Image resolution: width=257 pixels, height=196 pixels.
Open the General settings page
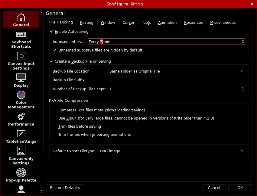[21, 20]
